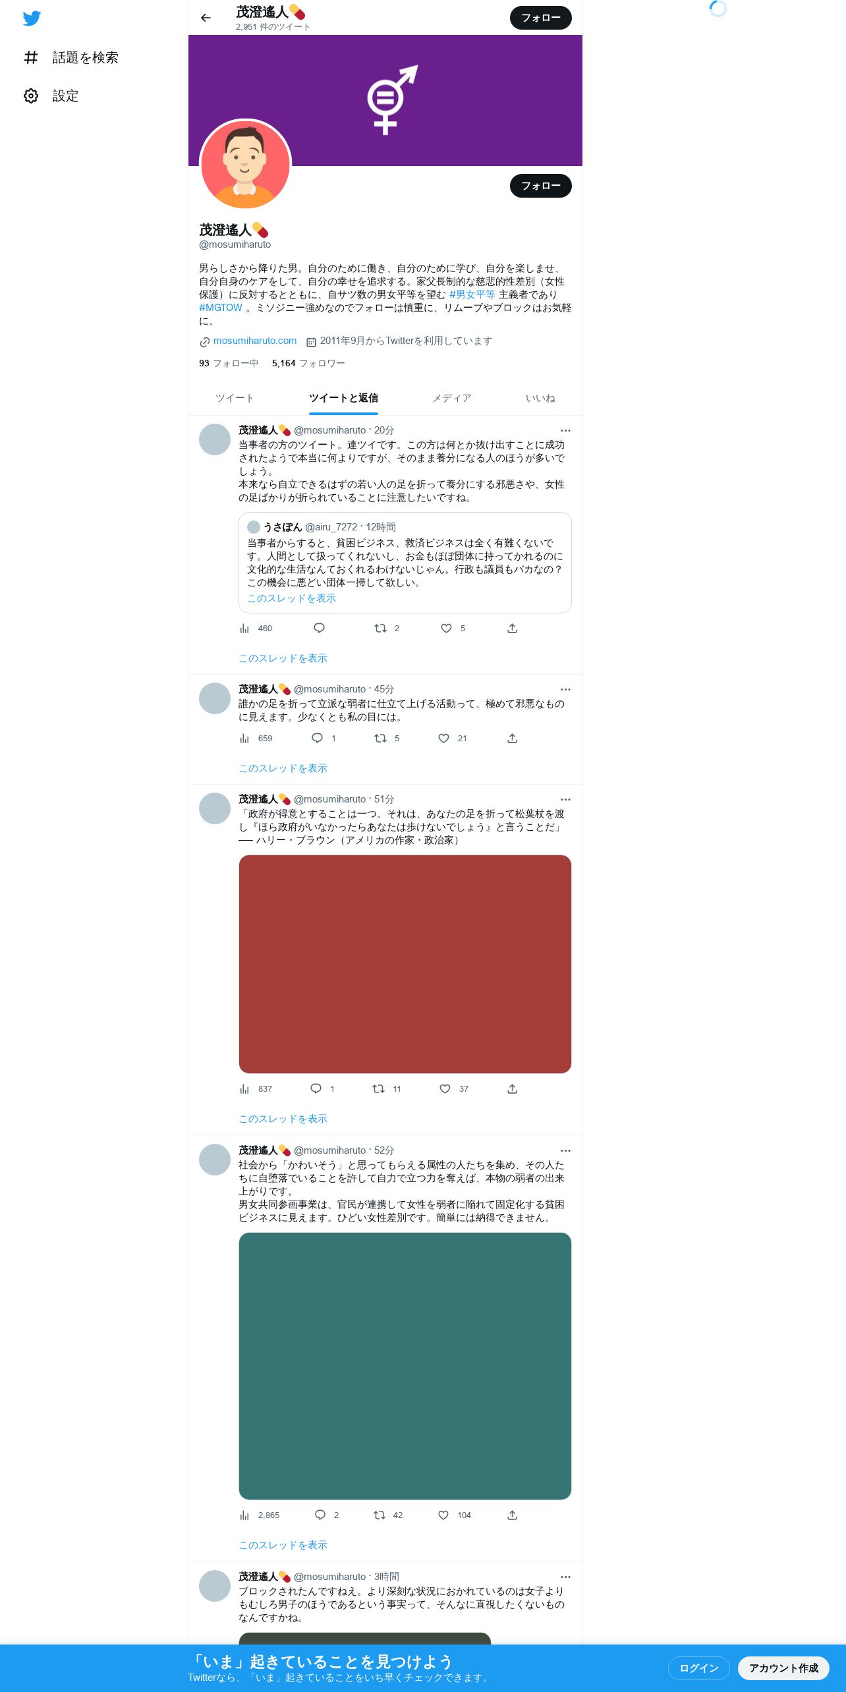Switch to the メディア tab
The width and height of the screenshot is (846, 1692).
coord(452,399)
